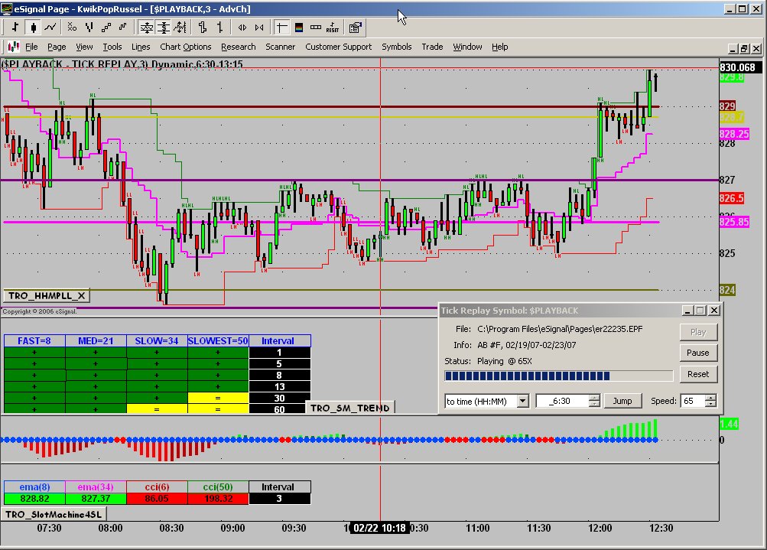
Task: Open the Customer Support menu
Action: (339, 47)
